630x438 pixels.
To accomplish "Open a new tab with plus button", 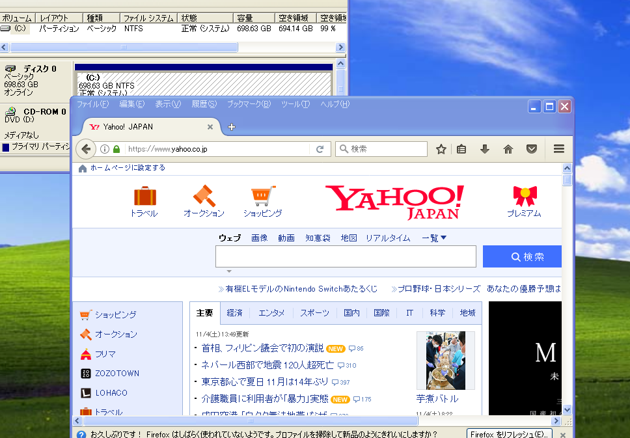I will point(232,127).
